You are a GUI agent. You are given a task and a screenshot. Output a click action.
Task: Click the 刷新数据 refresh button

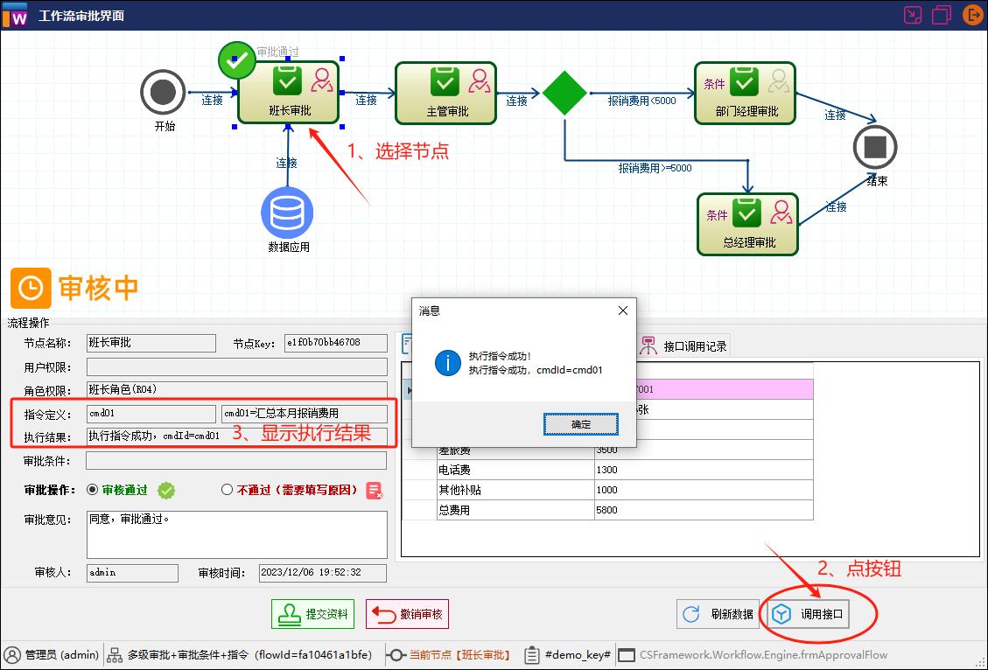(x=718, y=613)
